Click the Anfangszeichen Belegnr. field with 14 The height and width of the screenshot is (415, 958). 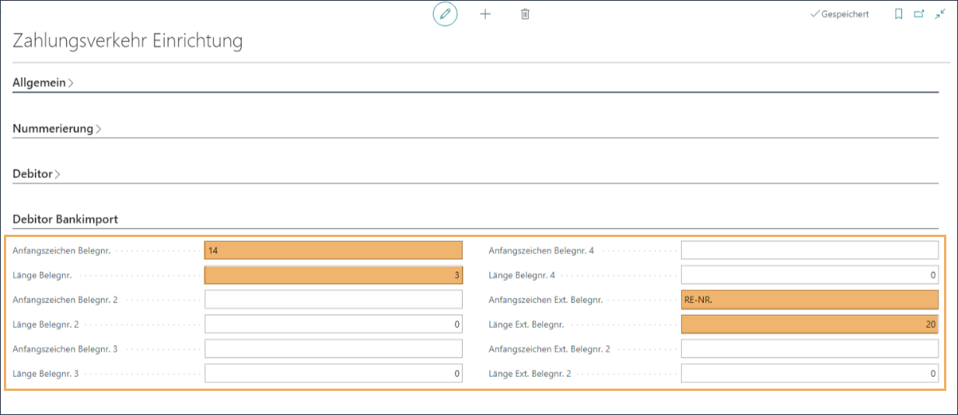click(x=333, y=250)
